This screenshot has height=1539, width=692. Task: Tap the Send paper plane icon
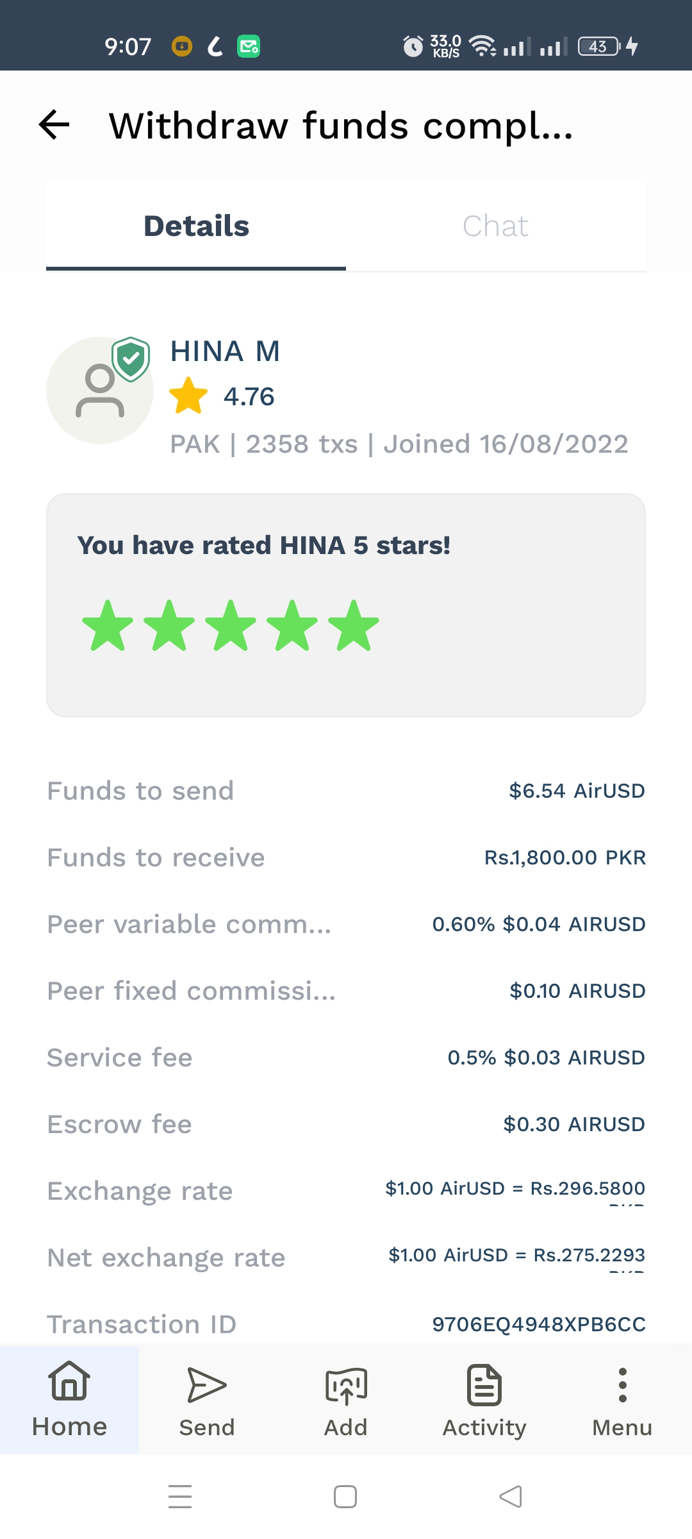click(x=206, y=1385)
